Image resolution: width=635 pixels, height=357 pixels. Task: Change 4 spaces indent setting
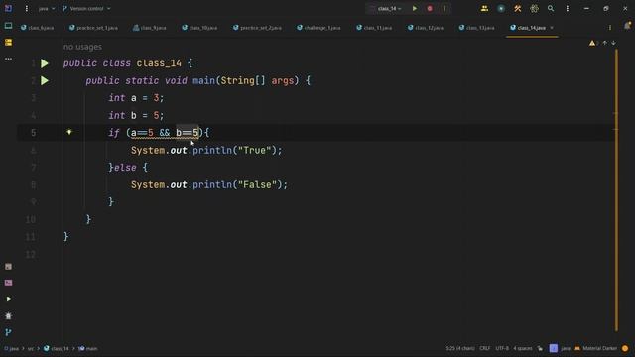[523, 348]
